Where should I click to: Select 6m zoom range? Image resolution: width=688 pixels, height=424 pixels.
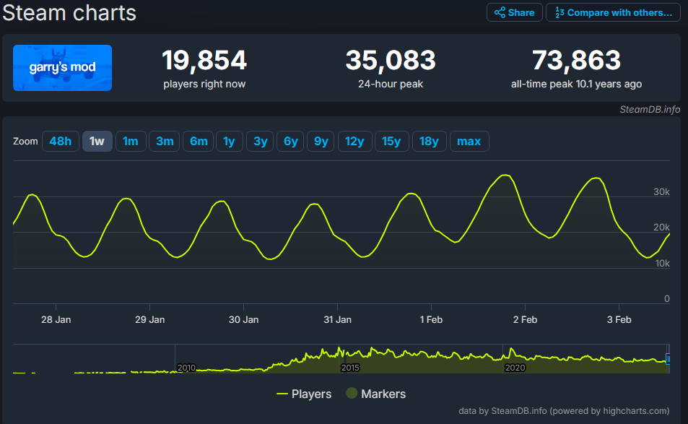(x=199, y=142)
